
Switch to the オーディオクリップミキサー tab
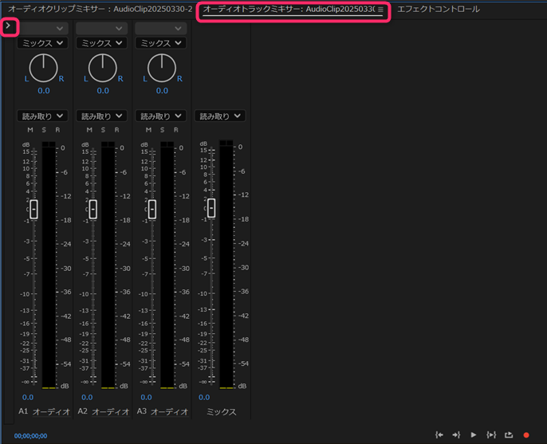click(100, 10)
